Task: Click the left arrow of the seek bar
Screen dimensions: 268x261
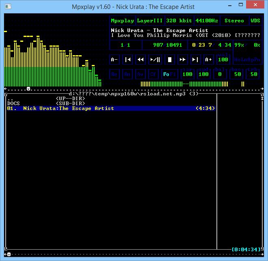Action: pyautogui.click(x=6, y=88)
